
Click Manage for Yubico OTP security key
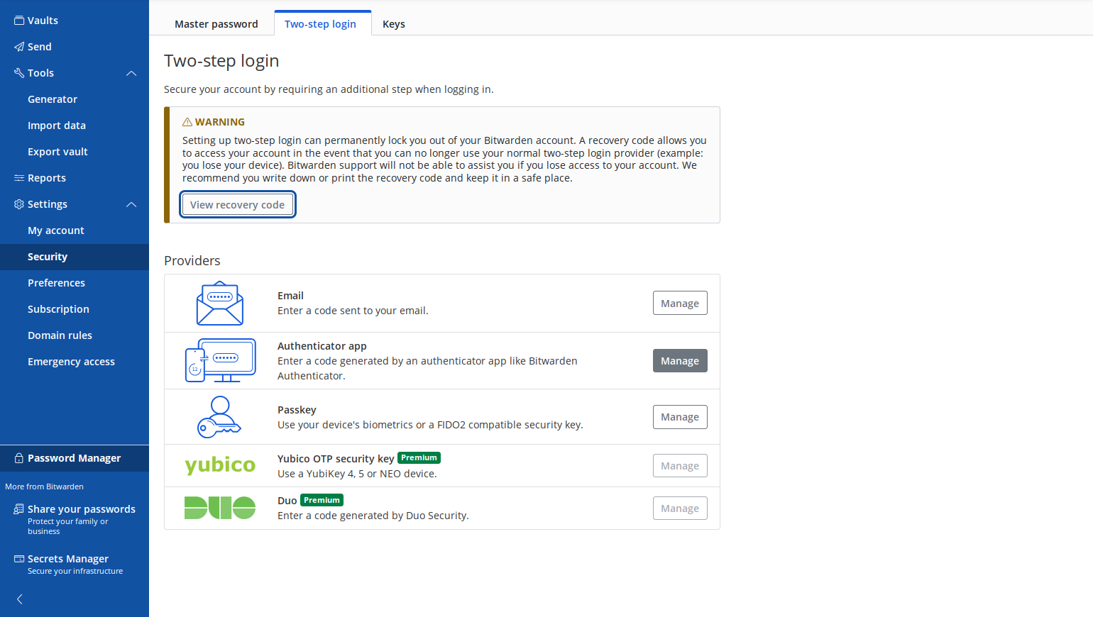pyautogui.click(x=680, y=466)
